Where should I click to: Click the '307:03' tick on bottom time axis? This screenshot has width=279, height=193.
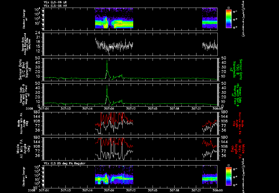click(66, 191)
